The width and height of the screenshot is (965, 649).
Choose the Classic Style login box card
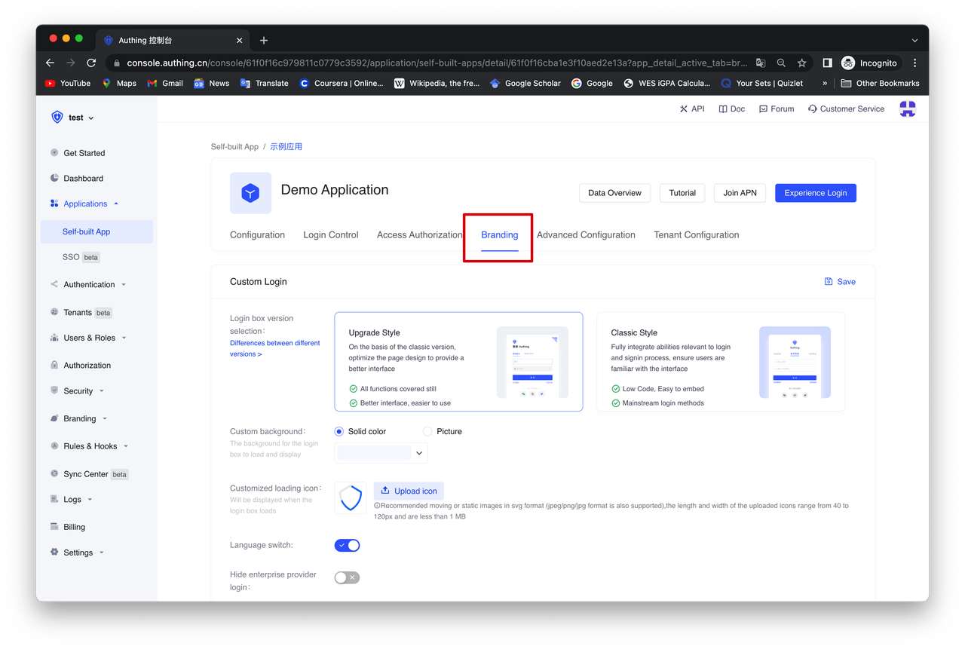[720, 362]
